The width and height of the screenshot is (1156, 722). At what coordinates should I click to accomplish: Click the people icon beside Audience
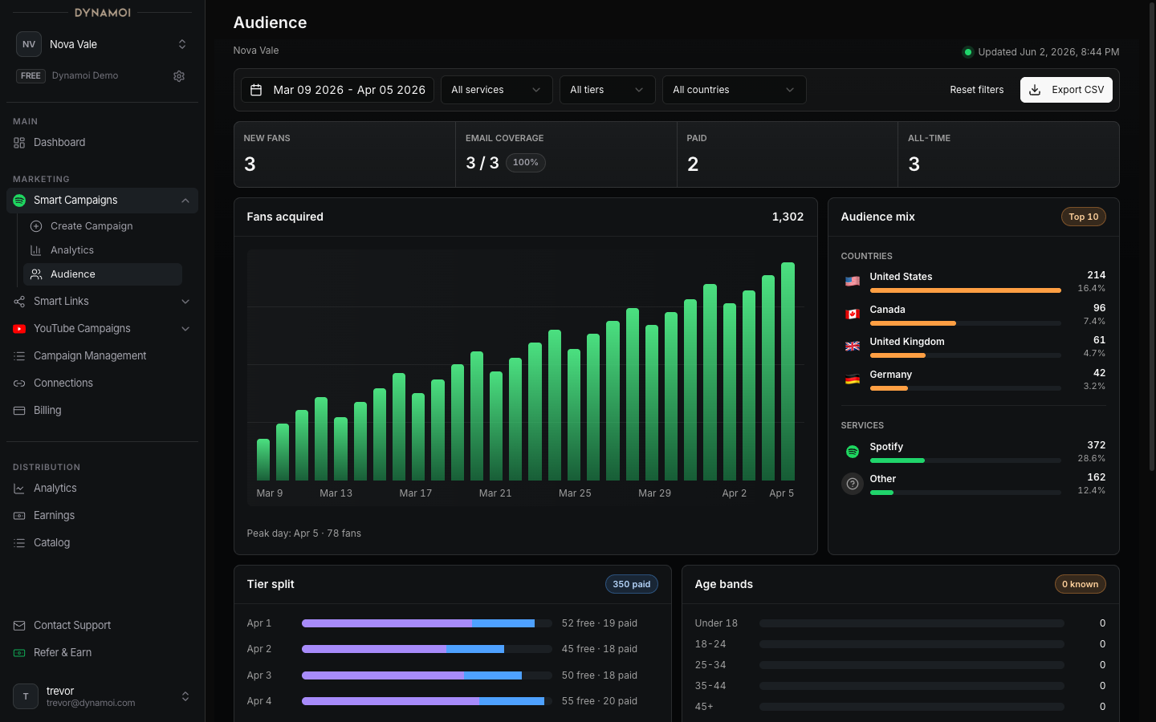coord(36,274)
